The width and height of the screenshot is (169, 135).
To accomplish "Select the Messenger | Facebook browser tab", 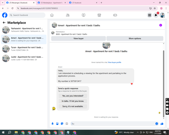I will click(20, 3).
